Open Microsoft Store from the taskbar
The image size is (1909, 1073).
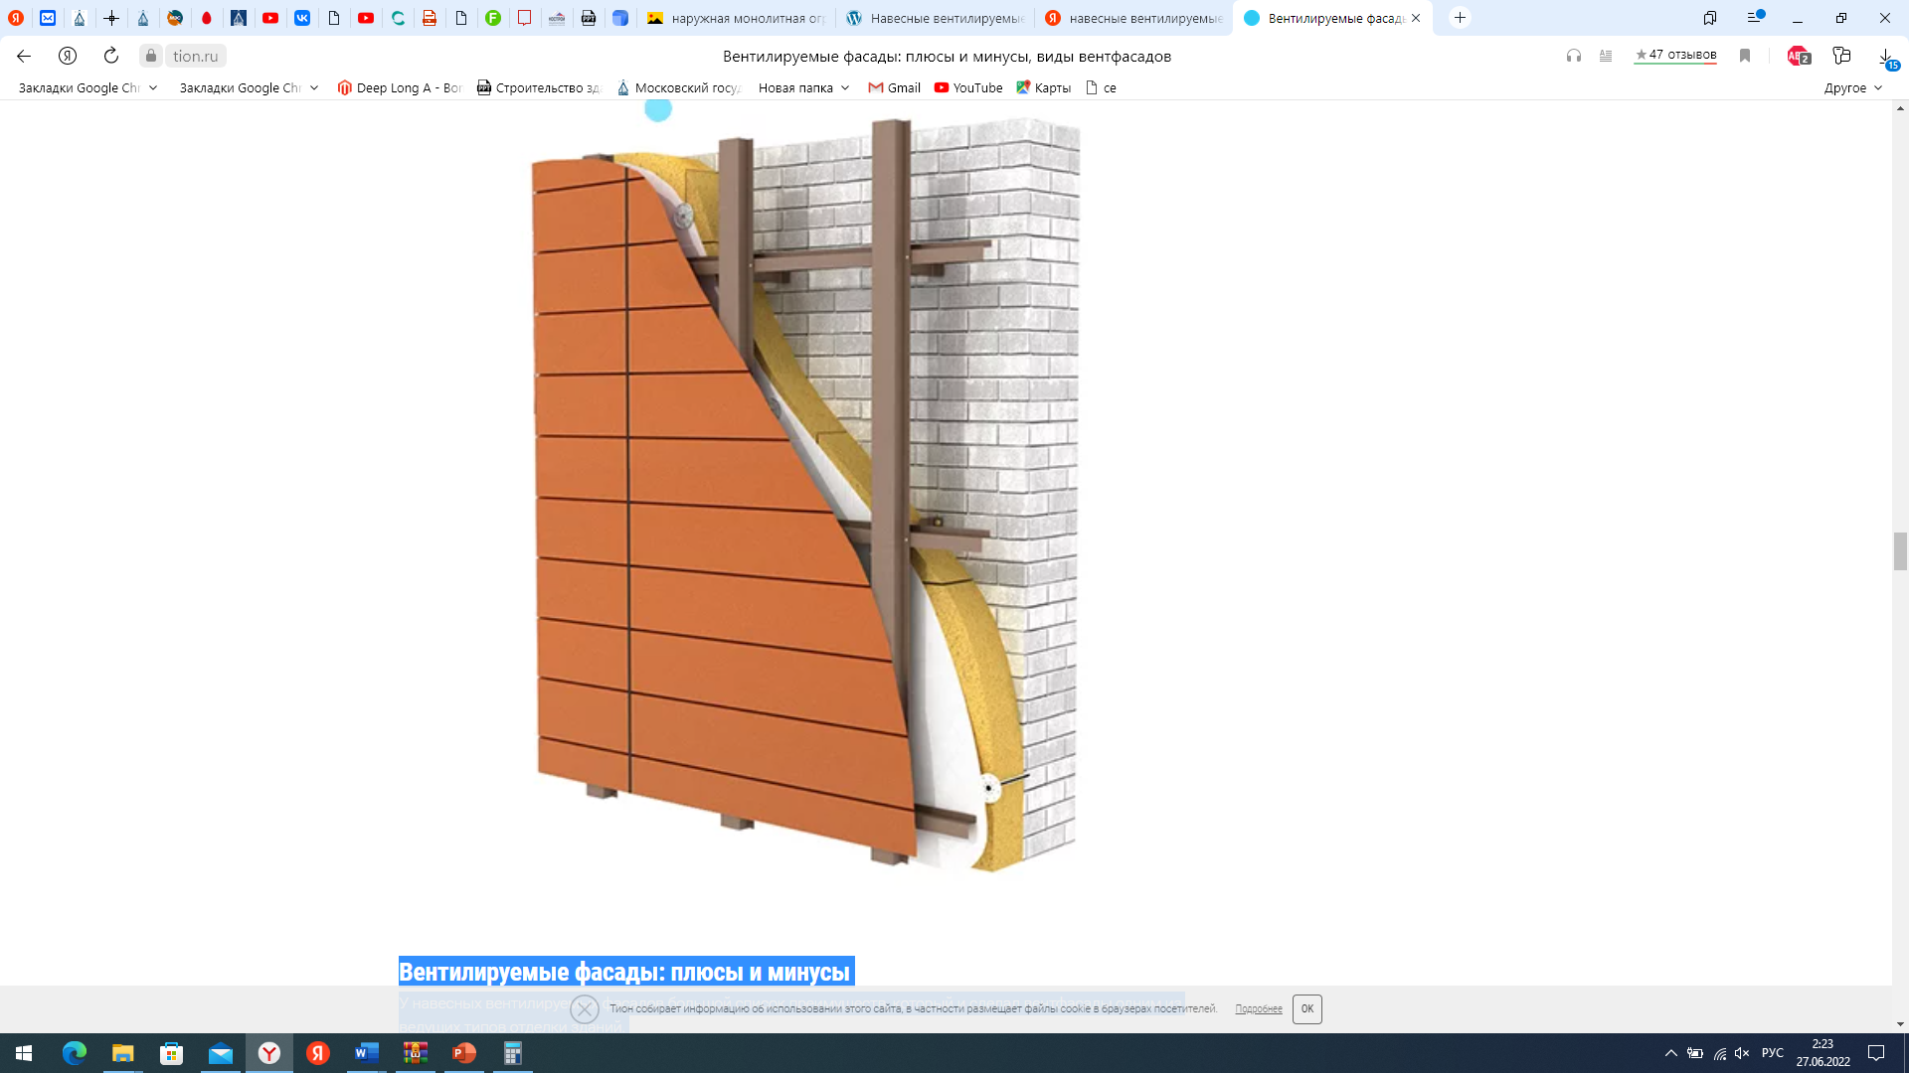click(171, 1053)
